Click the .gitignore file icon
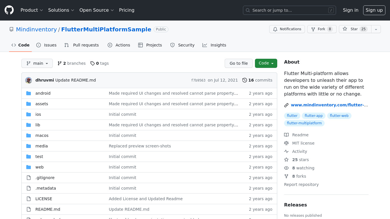 [29, 178]
